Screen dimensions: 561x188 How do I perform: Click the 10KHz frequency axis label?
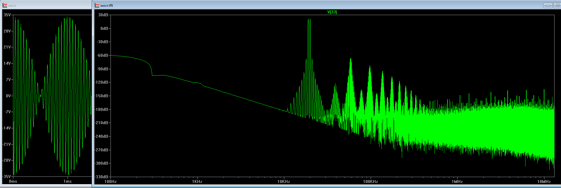[x=284, y=181]
